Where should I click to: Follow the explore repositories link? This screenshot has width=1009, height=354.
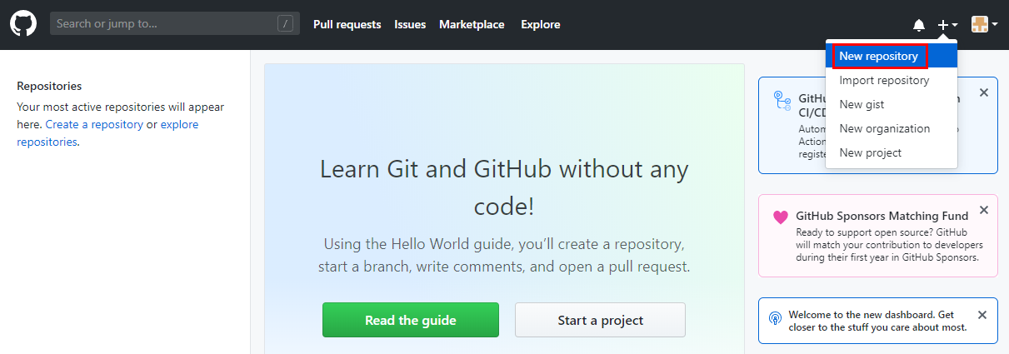tap(107, 133)
